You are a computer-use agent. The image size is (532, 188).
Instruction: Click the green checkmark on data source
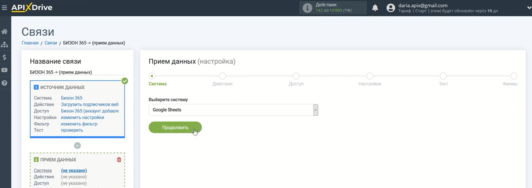[x=125, y=81]
